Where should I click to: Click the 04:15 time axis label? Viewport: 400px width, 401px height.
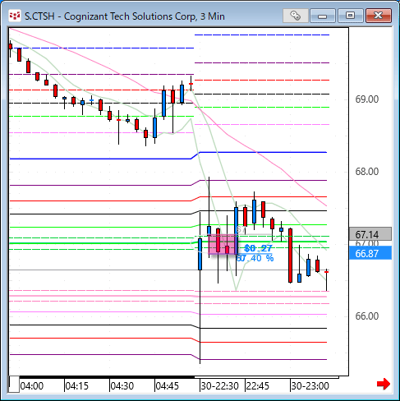click(x=77, y=386)
